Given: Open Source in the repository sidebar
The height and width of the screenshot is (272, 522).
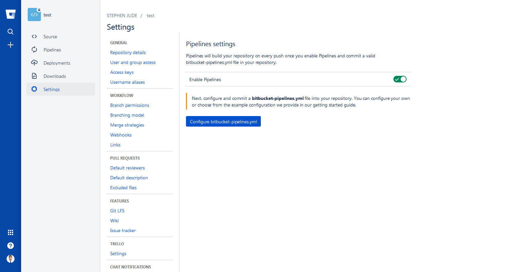Looking at the screenshot, I should pyautogui.click(x=61, y=37).
